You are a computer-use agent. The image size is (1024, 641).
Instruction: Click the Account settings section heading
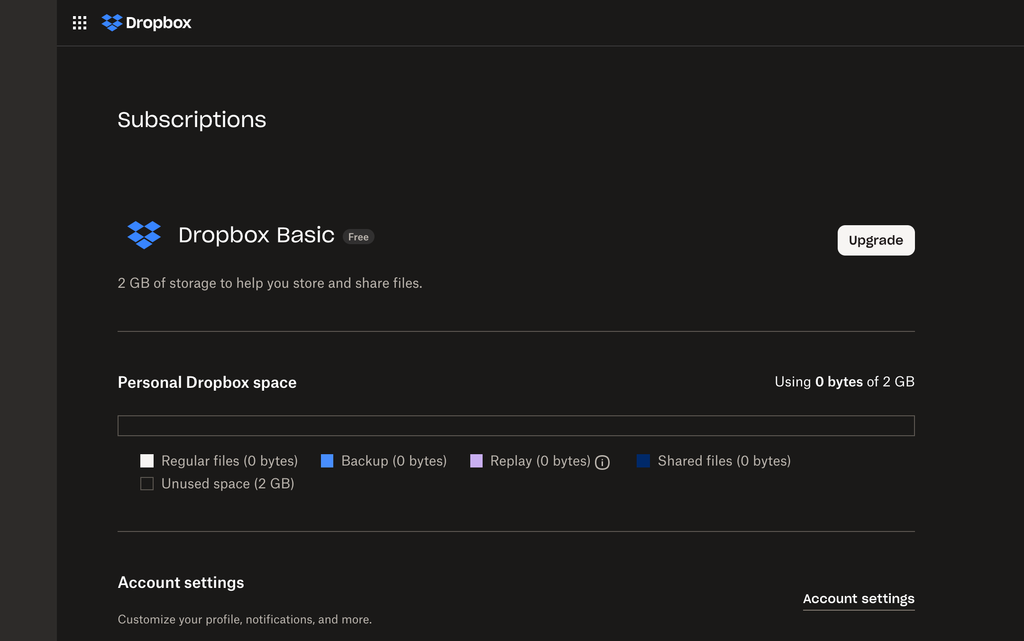(181, 583)
